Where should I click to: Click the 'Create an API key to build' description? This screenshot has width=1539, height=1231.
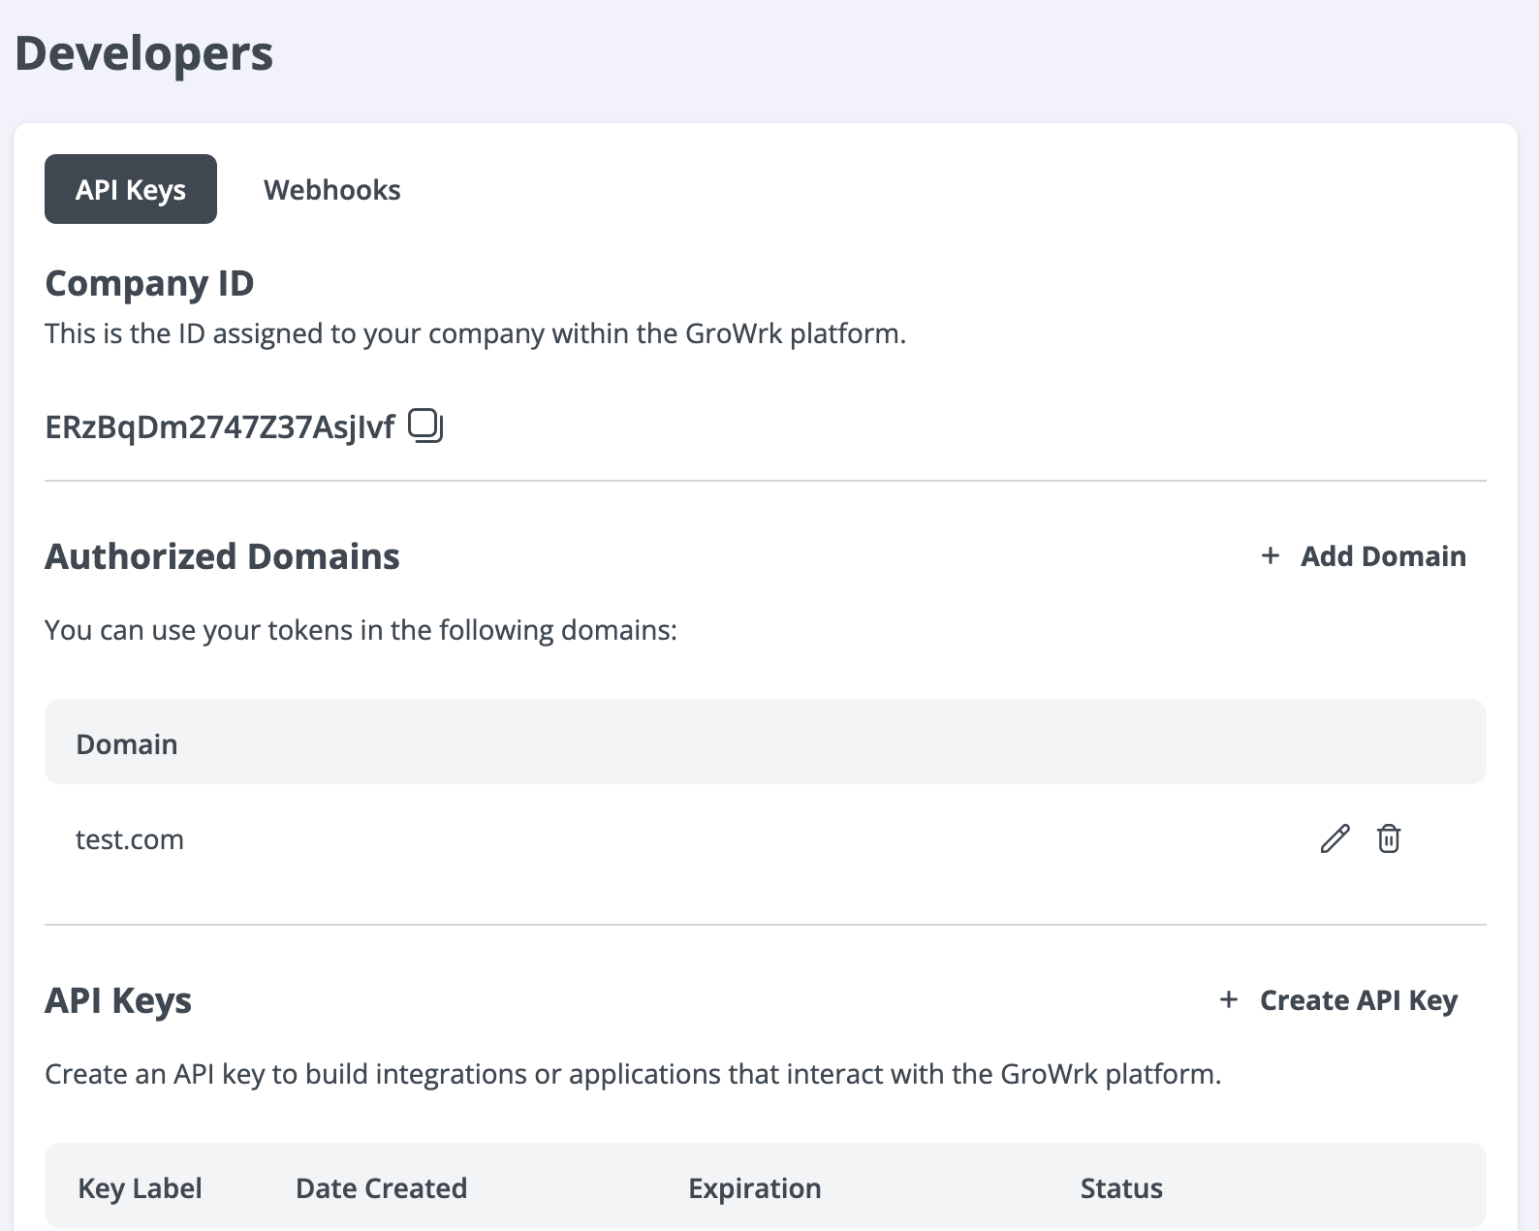(x=633, y=1074)
